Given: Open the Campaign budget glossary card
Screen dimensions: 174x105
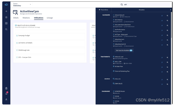Looking at the screenshot, I should pyautogui.click(x=50, y=36).
